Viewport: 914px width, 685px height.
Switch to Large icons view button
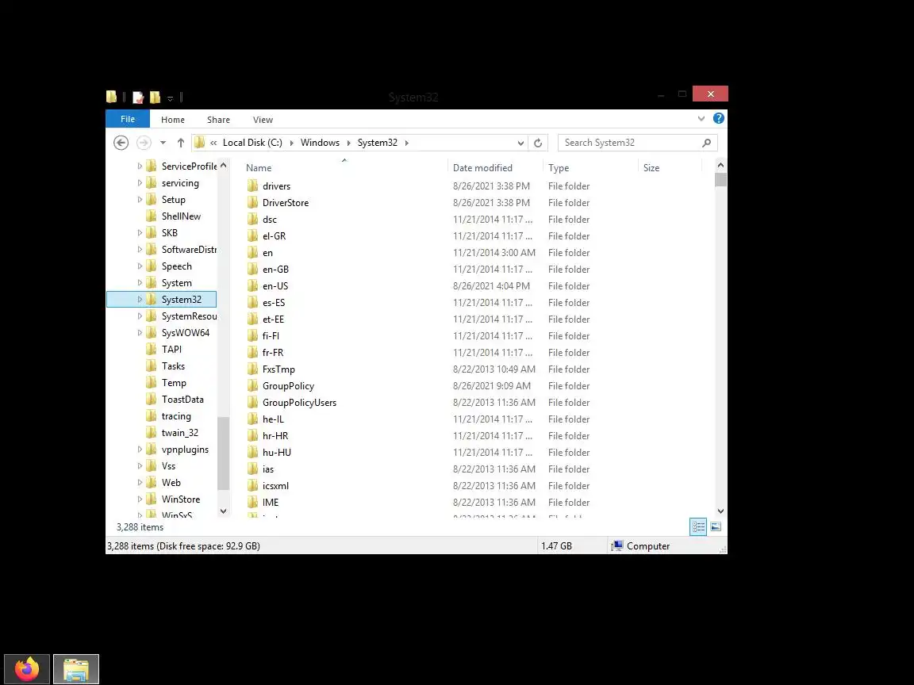tap(716, 526)
